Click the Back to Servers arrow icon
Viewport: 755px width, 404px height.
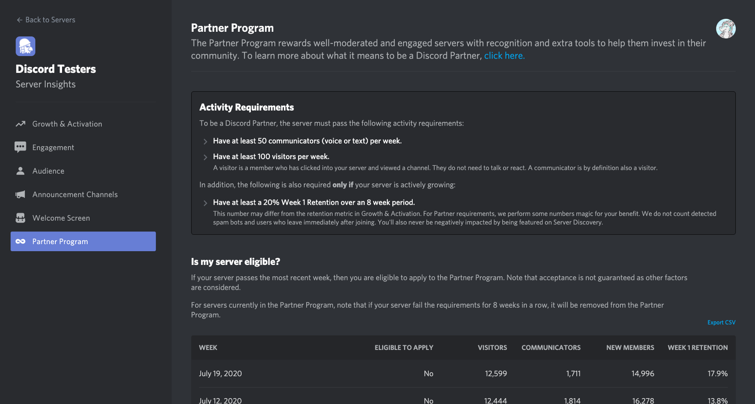pyautogui.click(x=19, y=20)
